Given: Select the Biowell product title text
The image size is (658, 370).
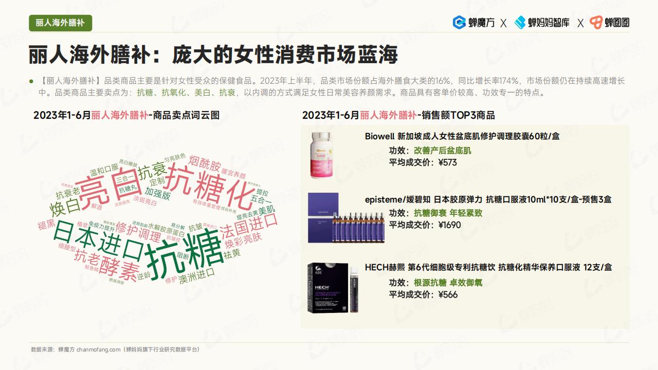Looking at the screenshot, I should coord(462,137).
